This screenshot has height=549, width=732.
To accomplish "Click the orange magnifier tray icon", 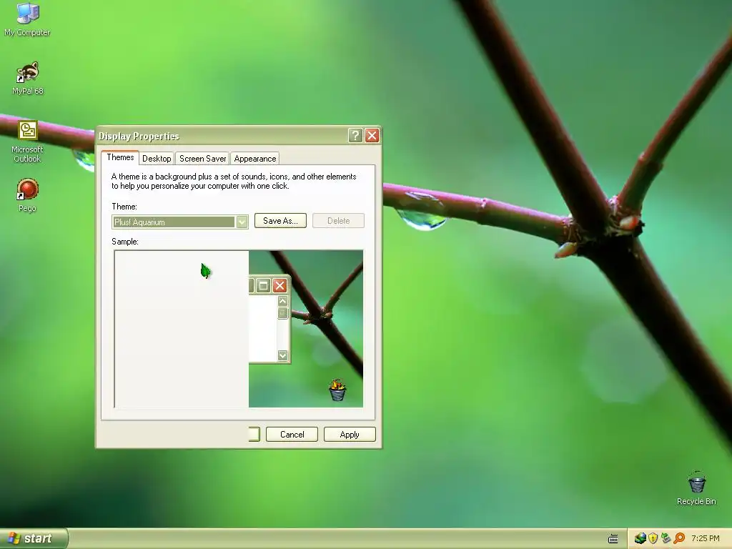I will point(679,538).
